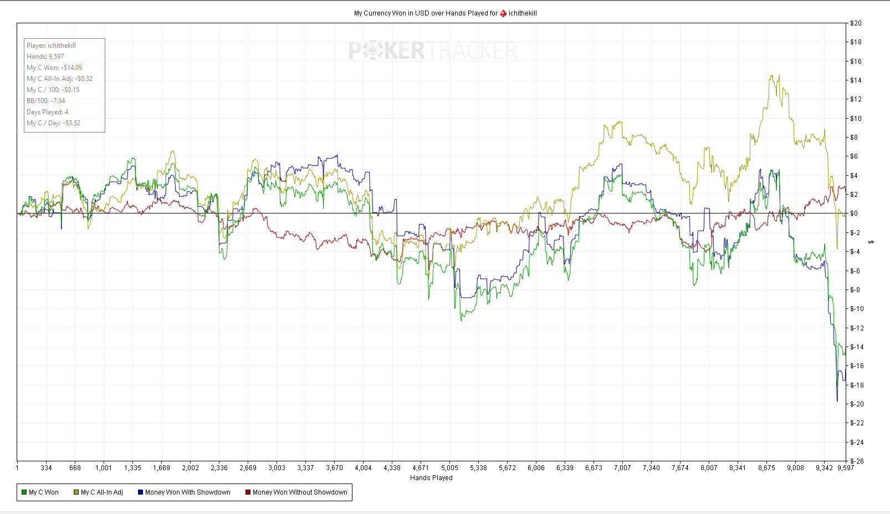This screenshot has height=514, width=890.
Task: Click the '$-12' y-axis tick label
Action: (857, 328)
